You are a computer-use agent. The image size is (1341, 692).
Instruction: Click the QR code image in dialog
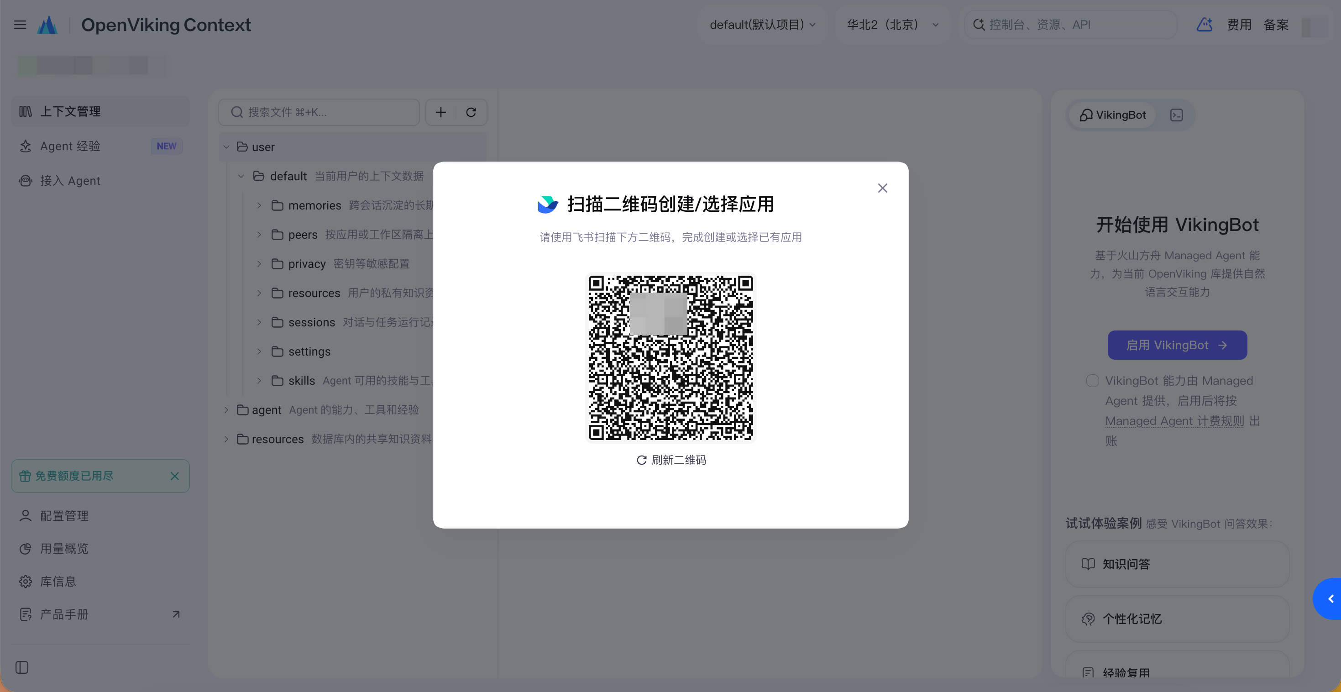670,358
